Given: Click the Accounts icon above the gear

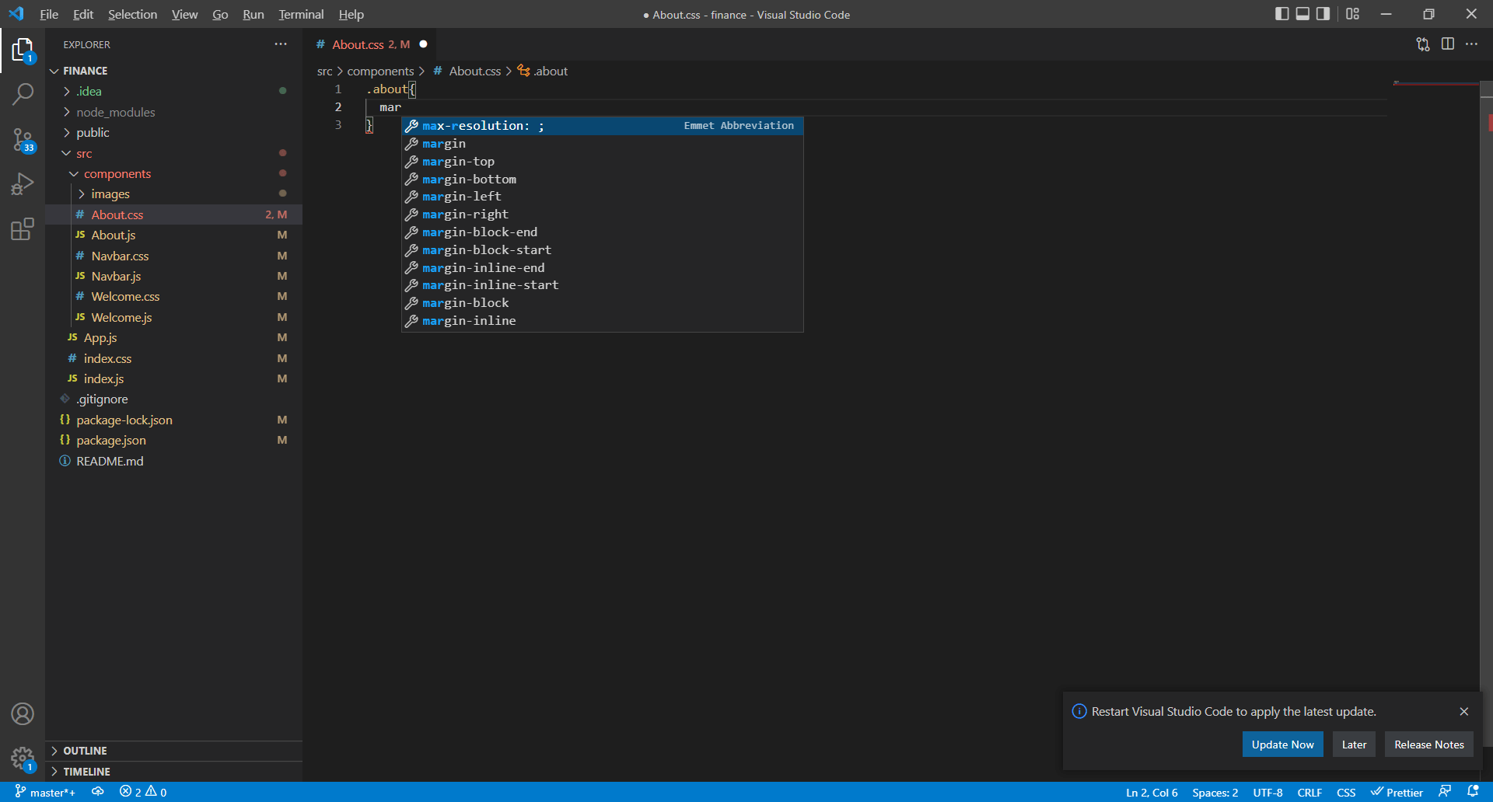Looking at the screenshot, I should click(23, 713).
